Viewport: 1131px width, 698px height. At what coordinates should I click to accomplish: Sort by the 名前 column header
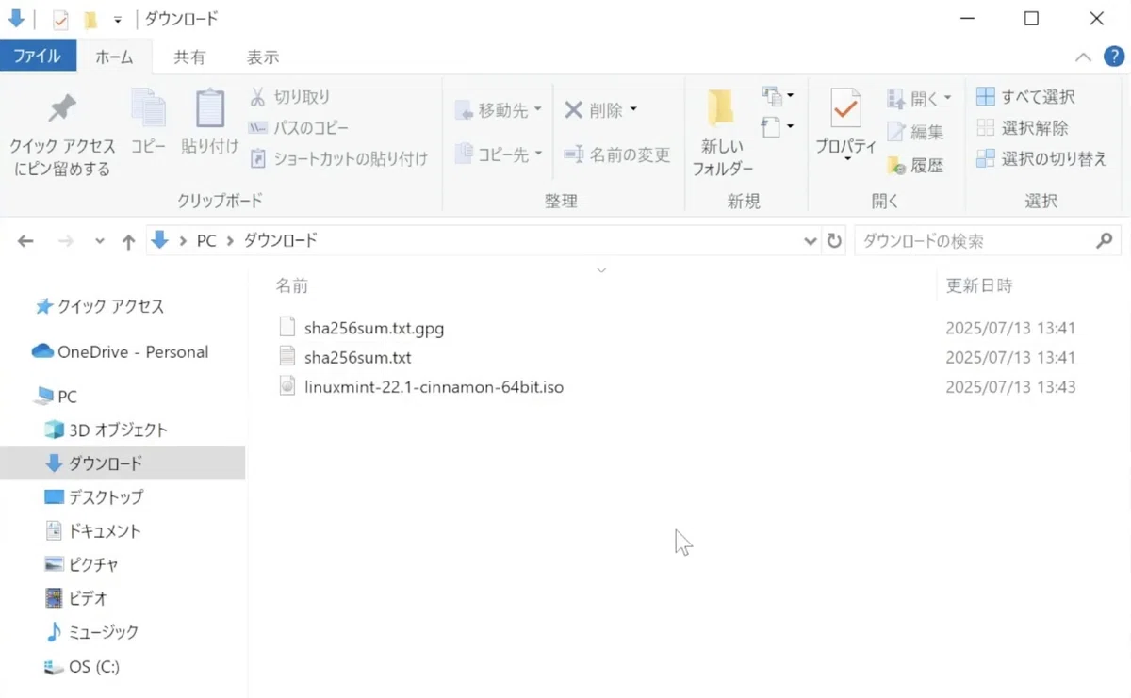(x=292, y=285)
